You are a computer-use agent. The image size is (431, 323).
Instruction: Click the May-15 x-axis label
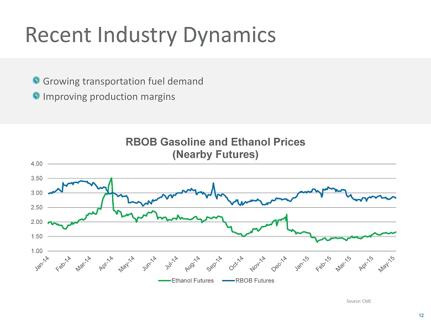[389, 264]
